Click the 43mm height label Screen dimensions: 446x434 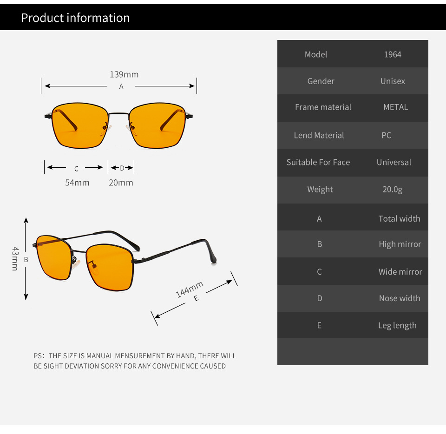coord(15,259)
